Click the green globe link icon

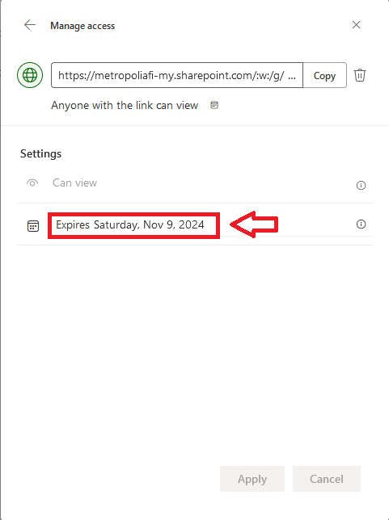(x=30, y=75)
